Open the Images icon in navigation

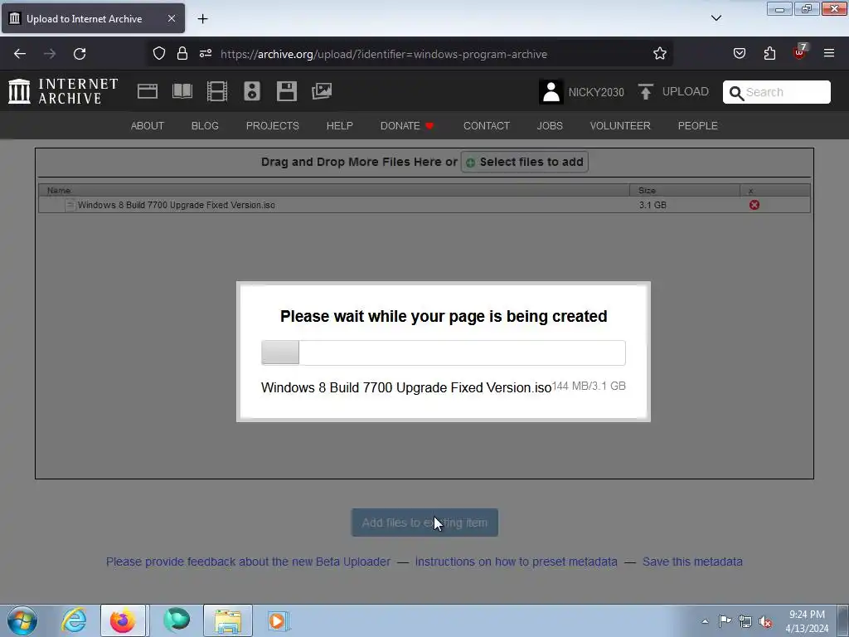(x=322, y=91)
